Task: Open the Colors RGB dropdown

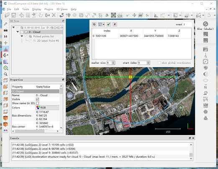Action: coord(47,108)
